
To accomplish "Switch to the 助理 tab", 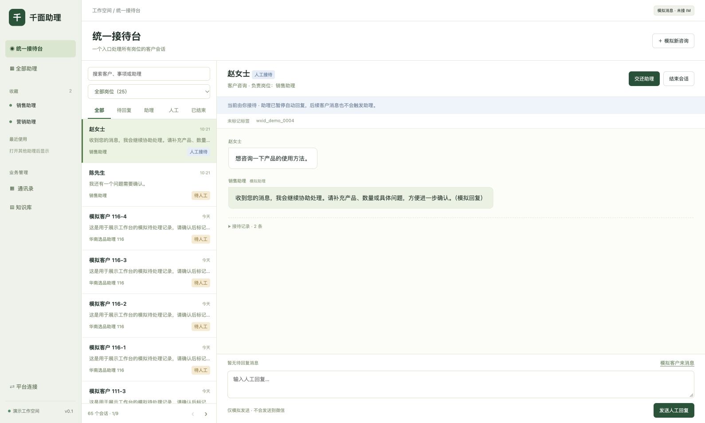I will pos(149,110).
